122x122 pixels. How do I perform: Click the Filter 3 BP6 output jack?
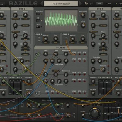[x=52, y=93]
